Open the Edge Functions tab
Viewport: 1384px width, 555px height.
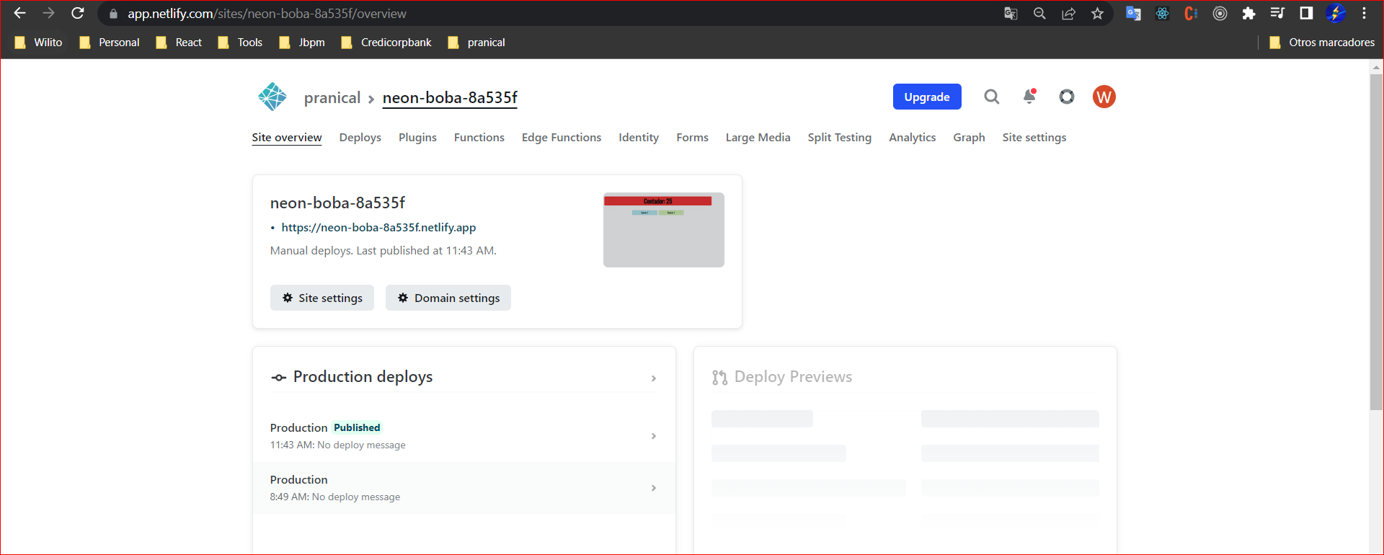tap(562, 138)
